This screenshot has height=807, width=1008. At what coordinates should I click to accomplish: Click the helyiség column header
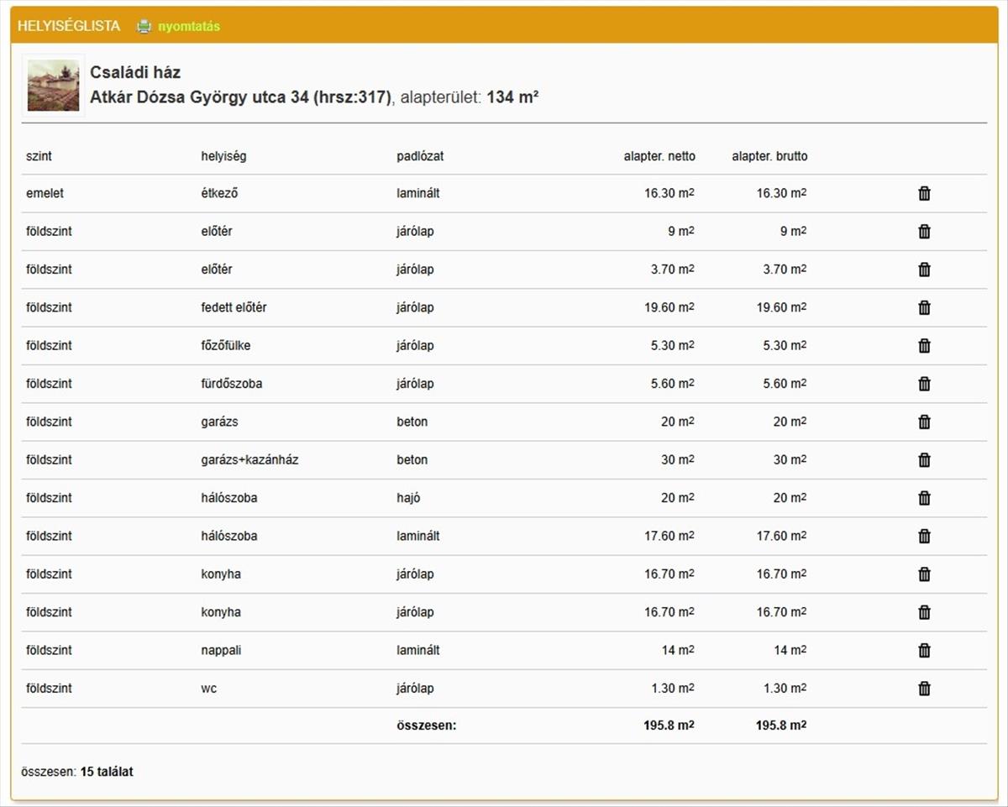point(223,156)
